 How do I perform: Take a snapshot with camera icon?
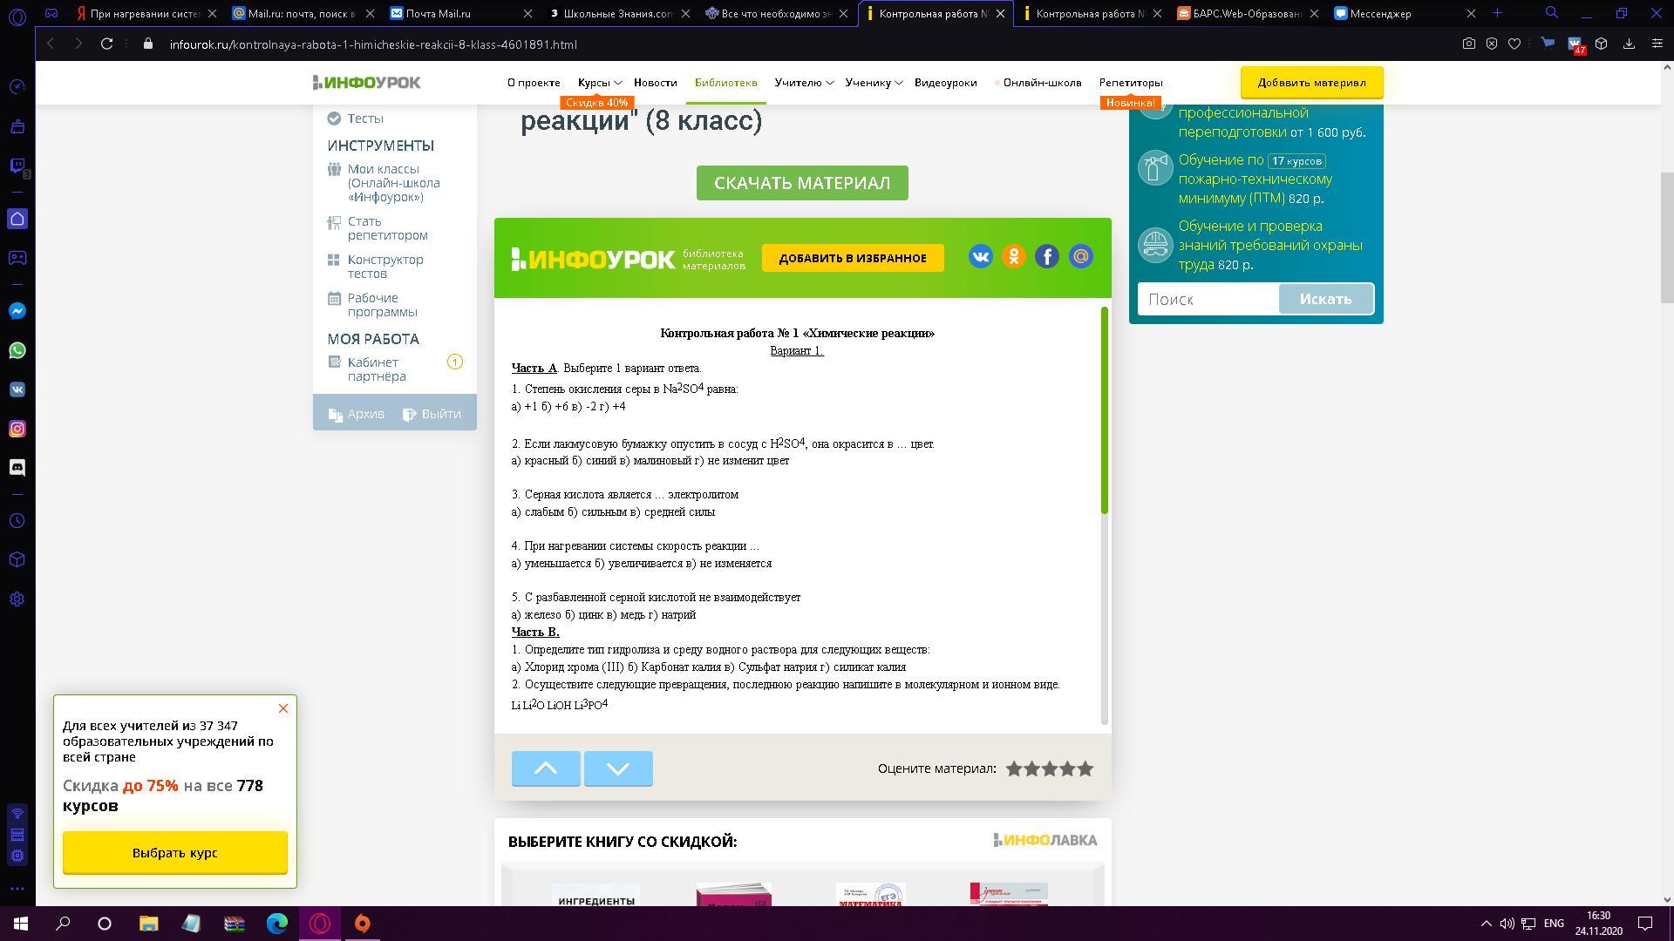tap(1469, 44)
